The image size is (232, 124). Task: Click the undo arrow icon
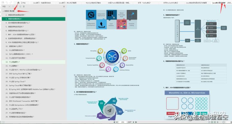coord(7,3)
